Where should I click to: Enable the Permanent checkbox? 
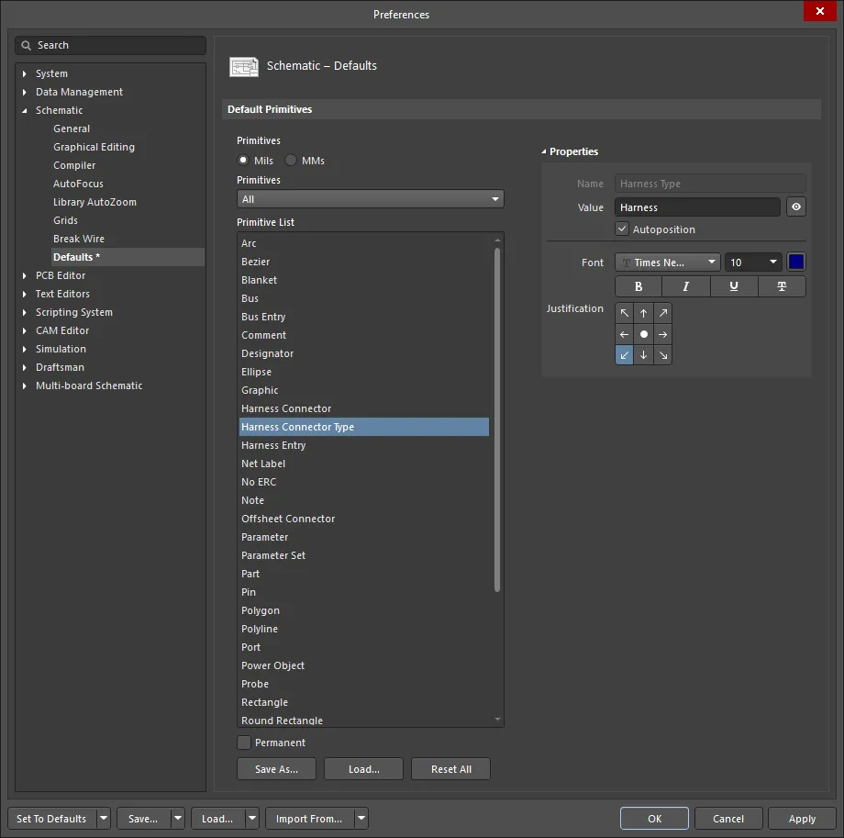click(244, 742)
